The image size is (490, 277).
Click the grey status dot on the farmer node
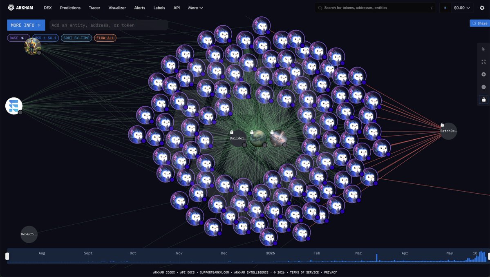click(39, 53)
